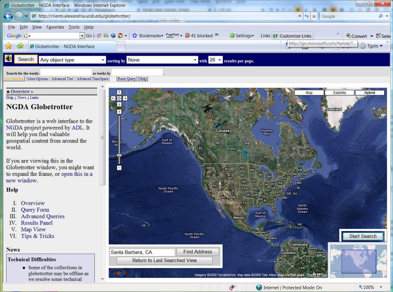393x292 pixels.
Task: Open the recent pages dropdown arrow
Action: point(26,16)
